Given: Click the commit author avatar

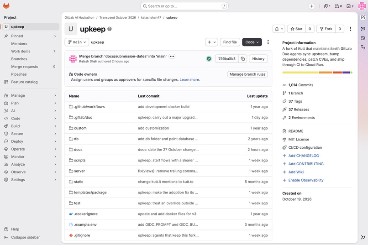Looking at the screenshot, I should (73, 58).
